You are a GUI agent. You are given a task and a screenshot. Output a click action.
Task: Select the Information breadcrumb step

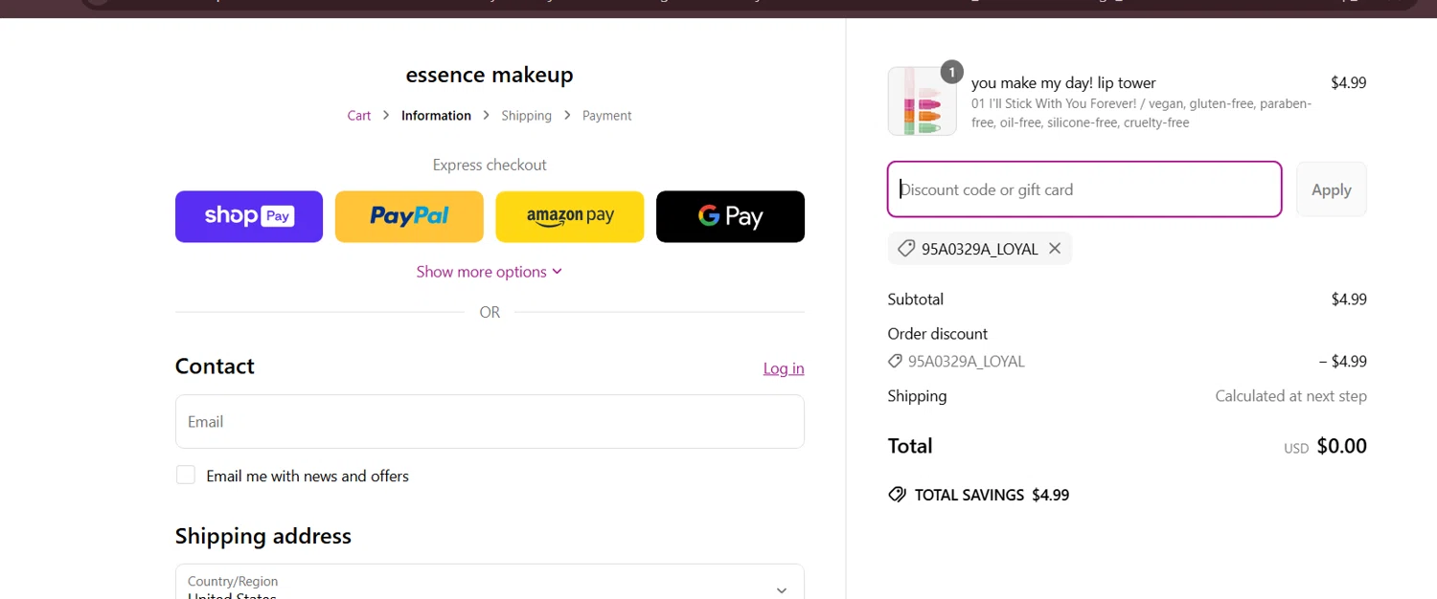tap(436, 116)
